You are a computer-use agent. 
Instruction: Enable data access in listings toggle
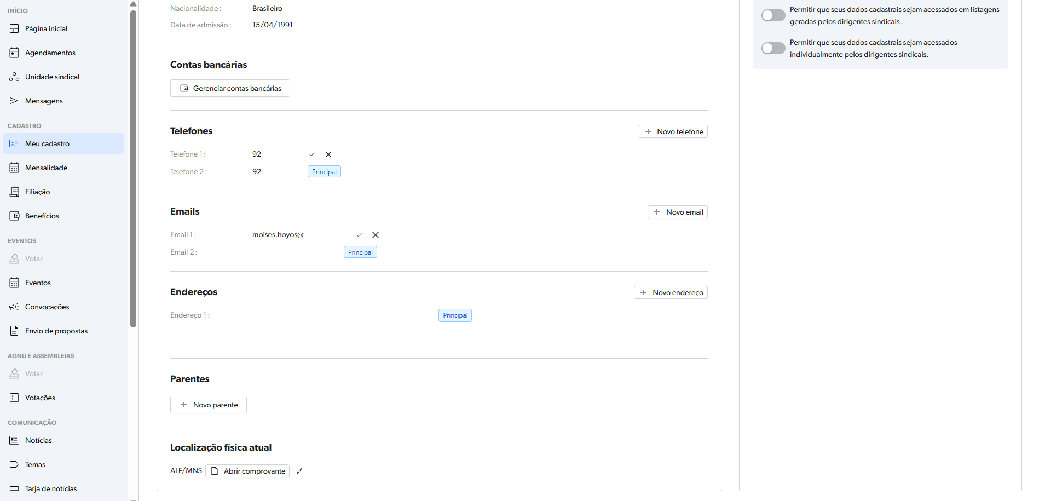(773, 15)
